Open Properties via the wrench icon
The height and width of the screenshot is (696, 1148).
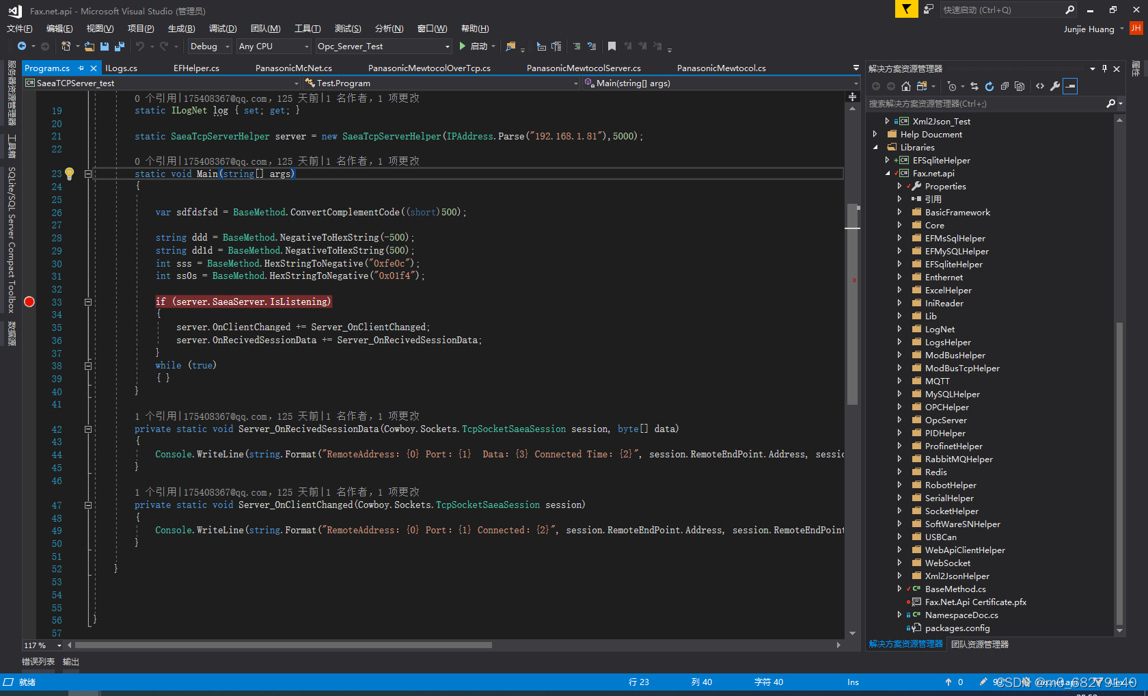[1055, 86]
